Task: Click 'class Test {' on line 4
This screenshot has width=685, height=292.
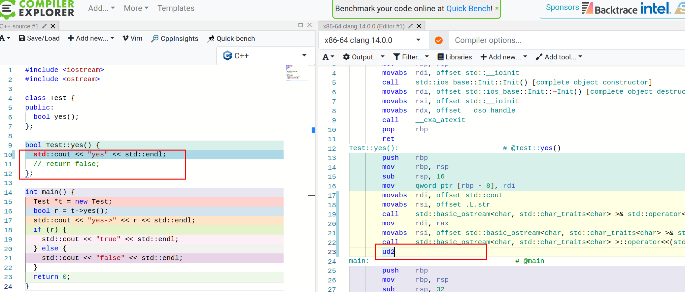Action: [50, 98]
